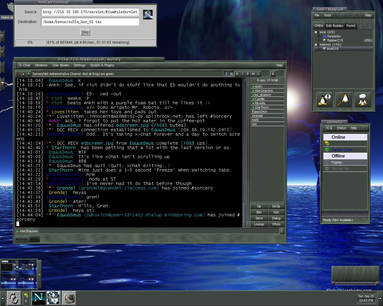383x306 pixels.
Task: Click the DeOp button in X-Chat
Action: pyautogui.click(x=276, y=206)
